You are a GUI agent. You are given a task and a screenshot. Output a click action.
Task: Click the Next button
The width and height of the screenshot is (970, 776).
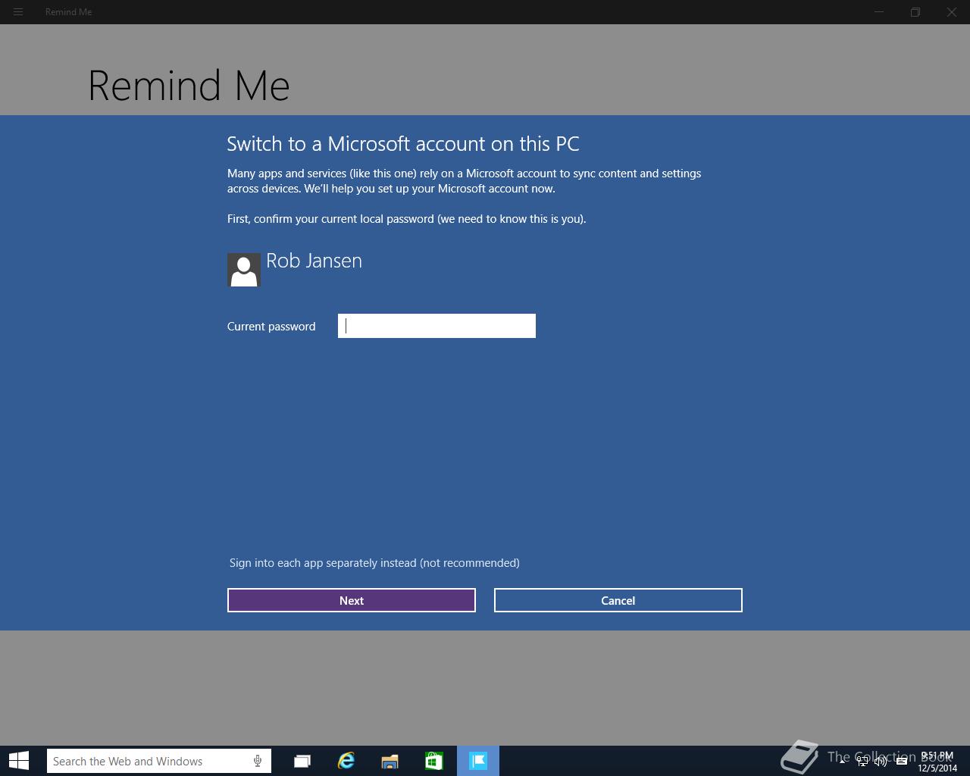click(x=352, y=600)
